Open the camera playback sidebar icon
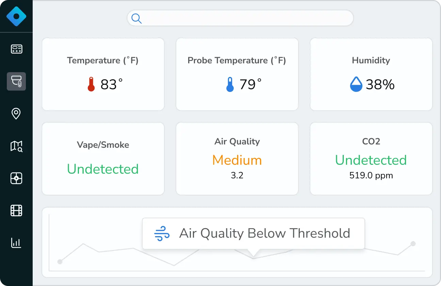Screen dimensions: 441x286 click(x=16, y=178)
